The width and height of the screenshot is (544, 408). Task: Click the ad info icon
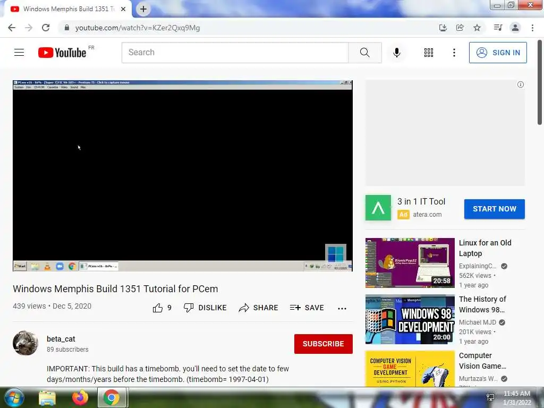pyautogui.click(x=521, y=84)
